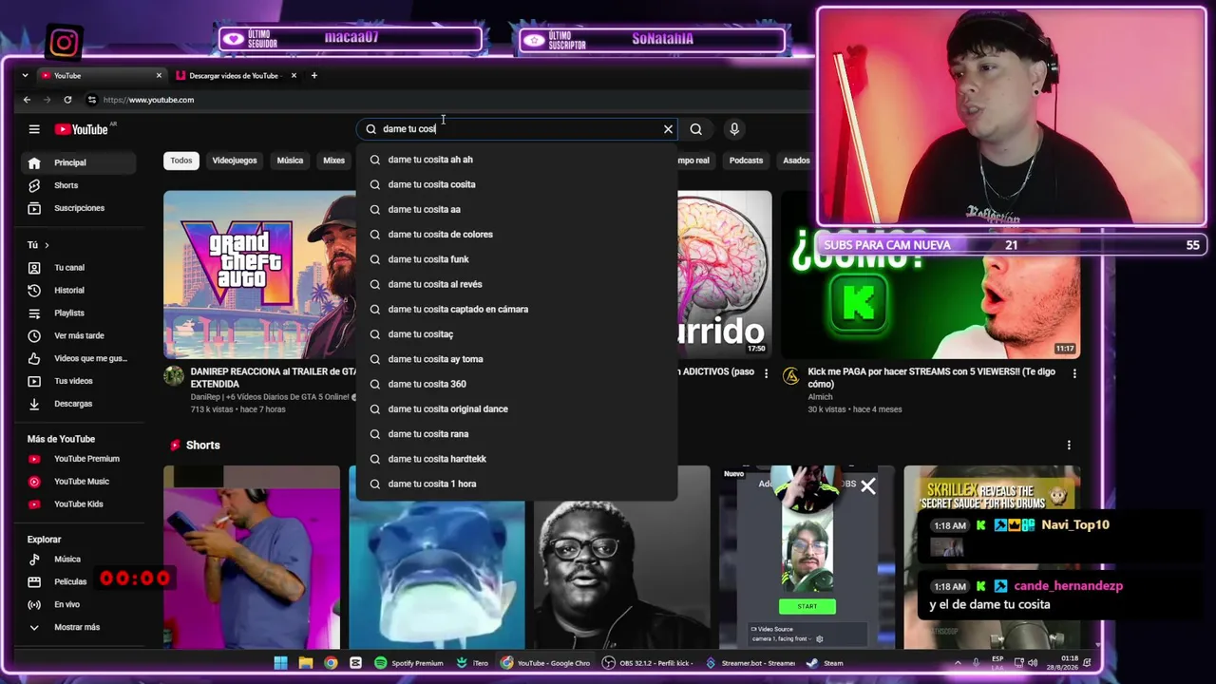Open Ver más tarde list

coord(78,335)
